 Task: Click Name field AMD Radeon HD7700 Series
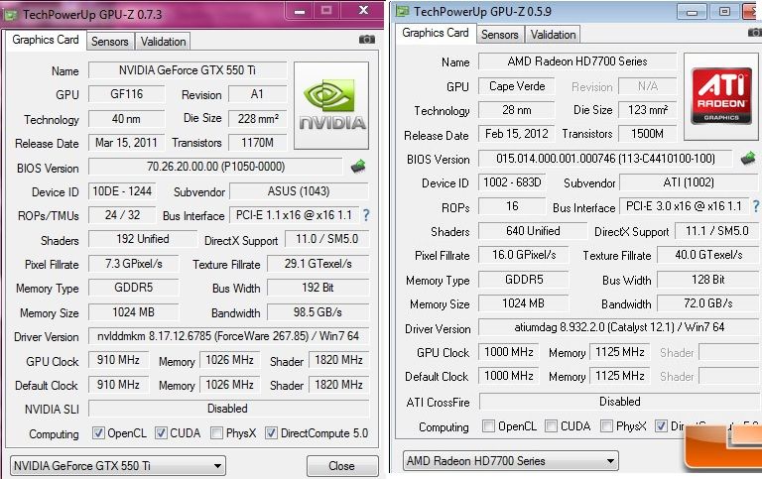(577, 61)
